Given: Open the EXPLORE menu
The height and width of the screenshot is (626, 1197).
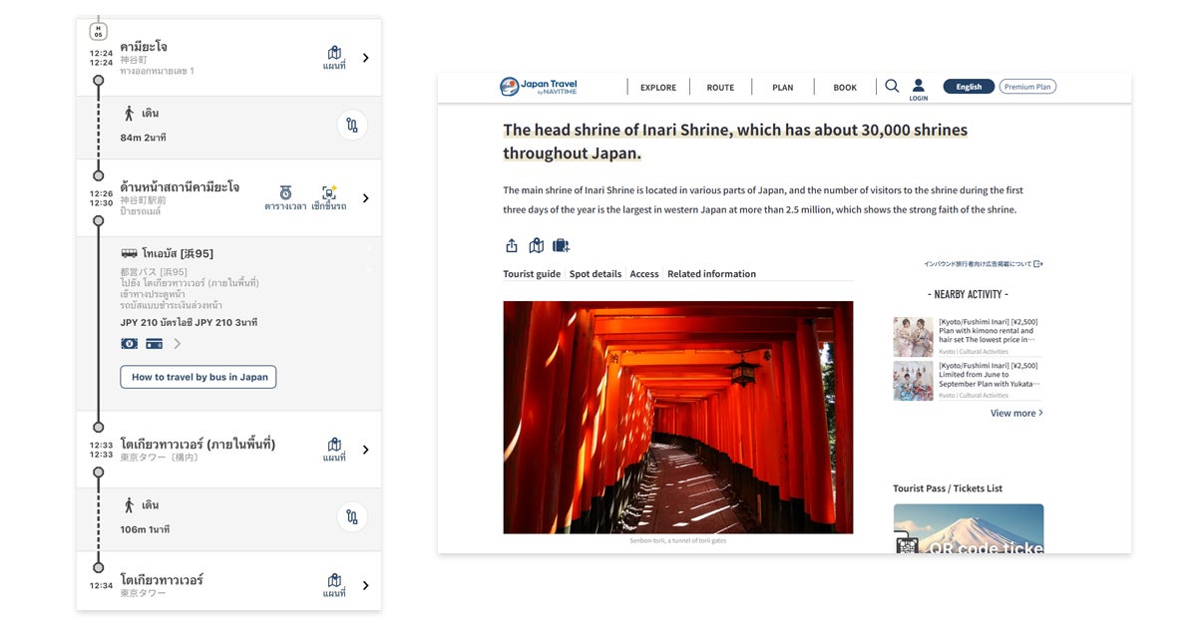Looking at the screenshot, I should coord(658,88).
